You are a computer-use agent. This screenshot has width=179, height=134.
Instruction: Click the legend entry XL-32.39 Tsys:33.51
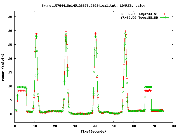tap(139, 14)
